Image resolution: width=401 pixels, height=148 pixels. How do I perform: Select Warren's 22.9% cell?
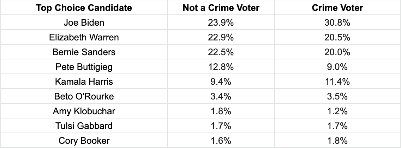pos(221,37)
